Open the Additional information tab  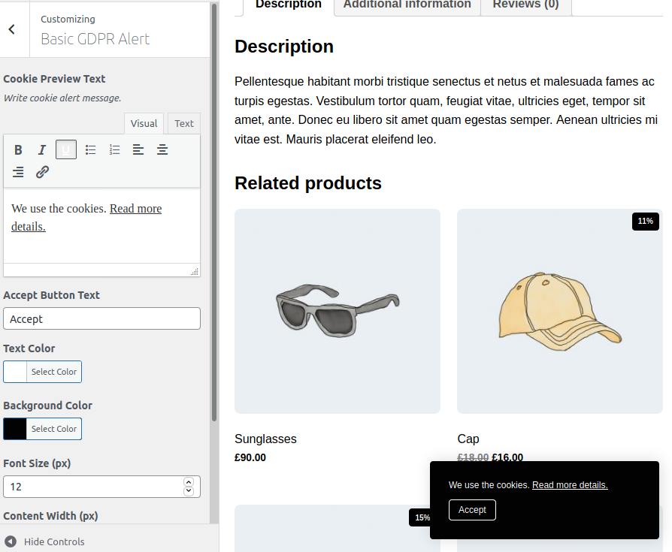[407, 5]
